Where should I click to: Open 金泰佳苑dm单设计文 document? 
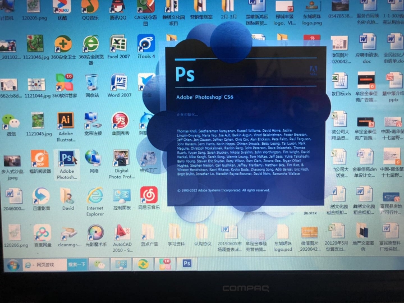365,163
